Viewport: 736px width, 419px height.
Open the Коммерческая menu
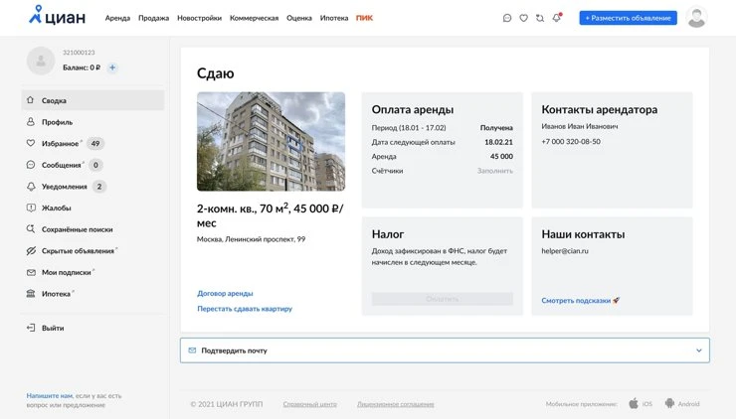[254, 18]
